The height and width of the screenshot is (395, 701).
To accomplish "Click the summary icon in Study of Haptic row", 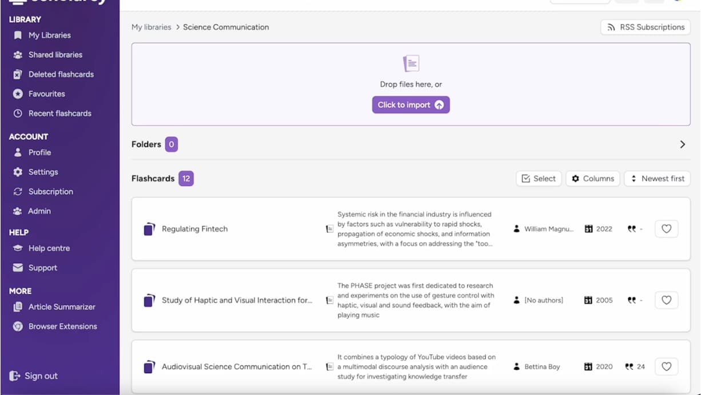I will pyautogui.click(x=329, y=300).
